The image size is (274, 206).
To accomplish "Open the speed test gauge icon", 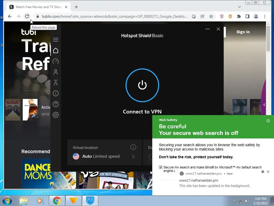I will pos(56,61).
